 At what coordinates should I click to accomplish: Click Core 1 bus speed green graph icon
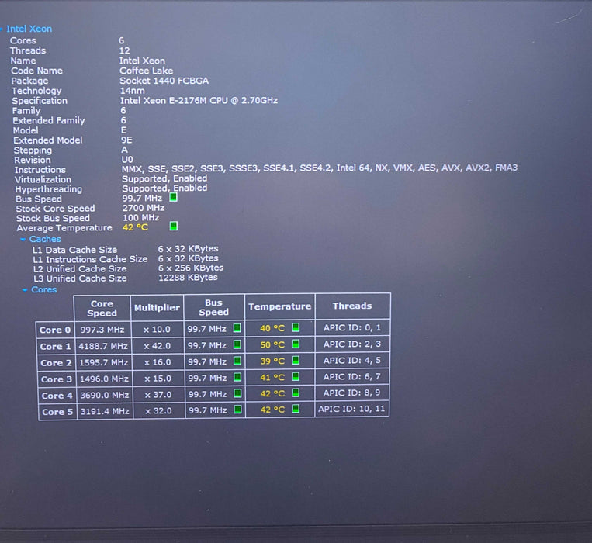tap(237, 344)
